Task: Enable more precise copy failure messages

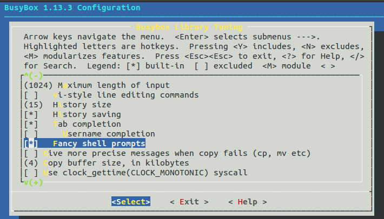Action: [31, 153]
